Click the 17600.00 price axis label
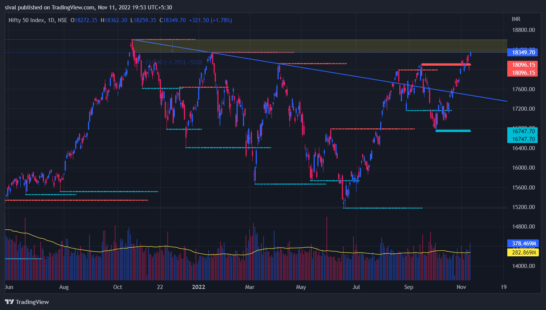Viewport: 546px width, 310px height. [523, 89]
